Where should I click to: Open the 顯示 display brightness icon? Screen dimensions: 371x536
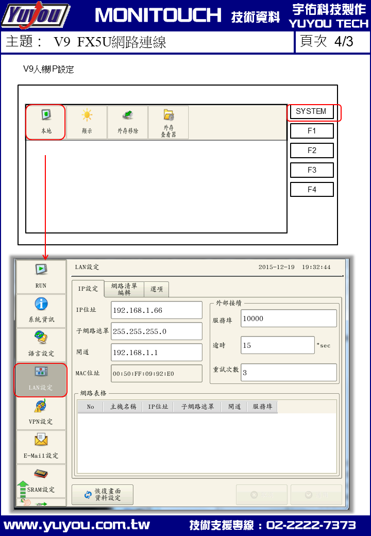coord(87,122)
